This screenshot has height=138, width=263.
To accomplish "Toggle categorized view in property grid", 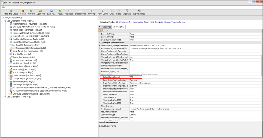I will [100, 30].
